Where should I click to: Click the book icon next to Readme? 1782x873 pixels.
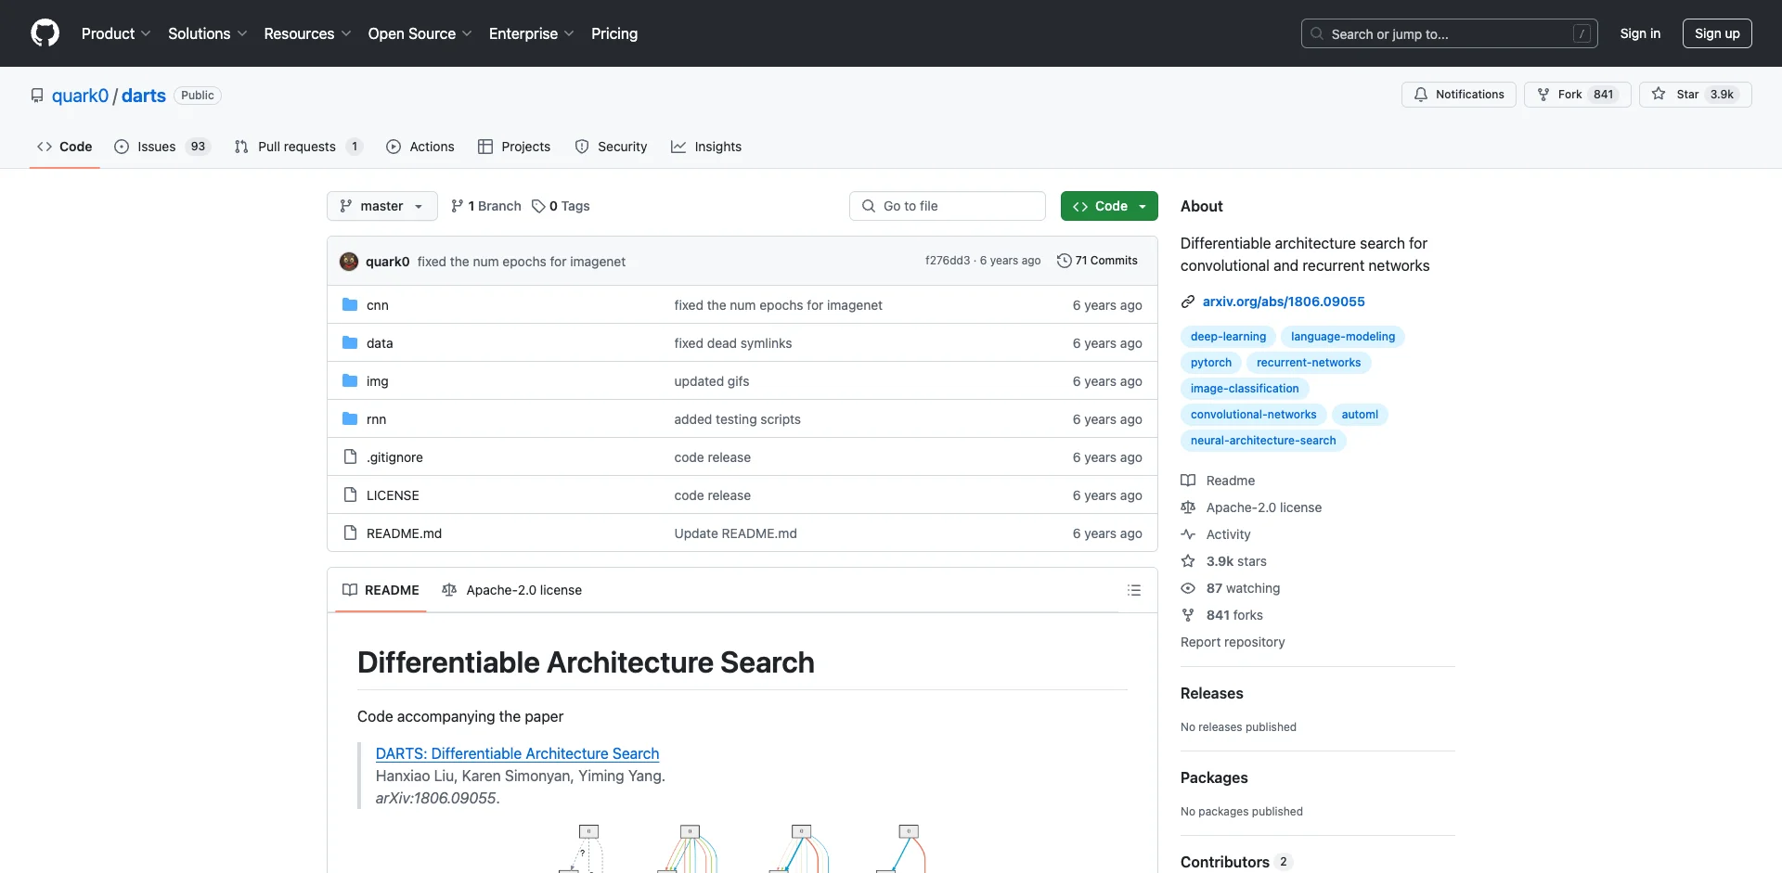tap(1188, 481)
